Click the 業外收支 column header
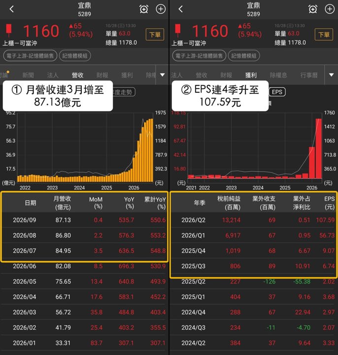 click(x=264, y=203)
